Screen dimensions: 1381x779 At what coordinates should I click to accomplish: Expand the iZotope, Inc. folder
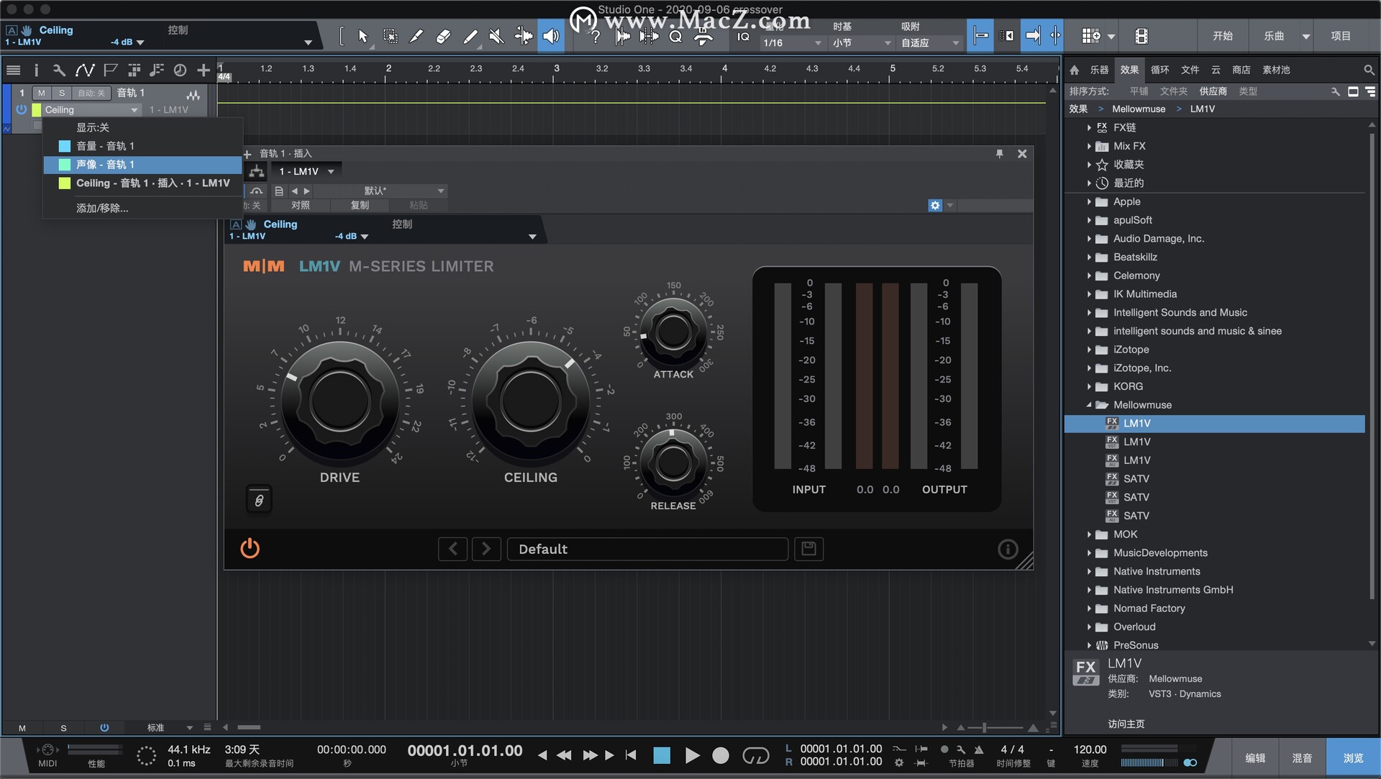tap(1088, 368)
